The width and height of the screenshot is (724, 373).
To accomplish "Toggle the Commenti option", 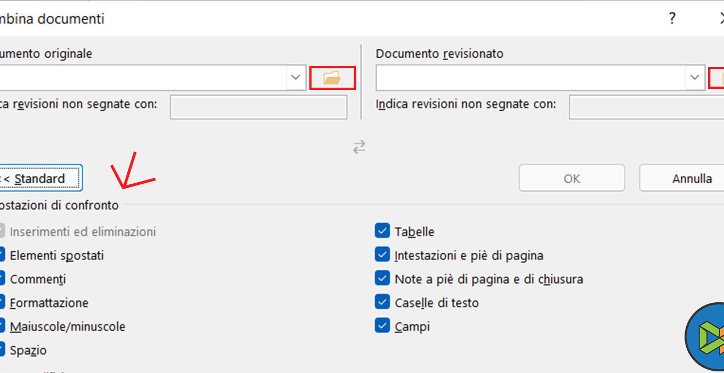I will 2,279.
